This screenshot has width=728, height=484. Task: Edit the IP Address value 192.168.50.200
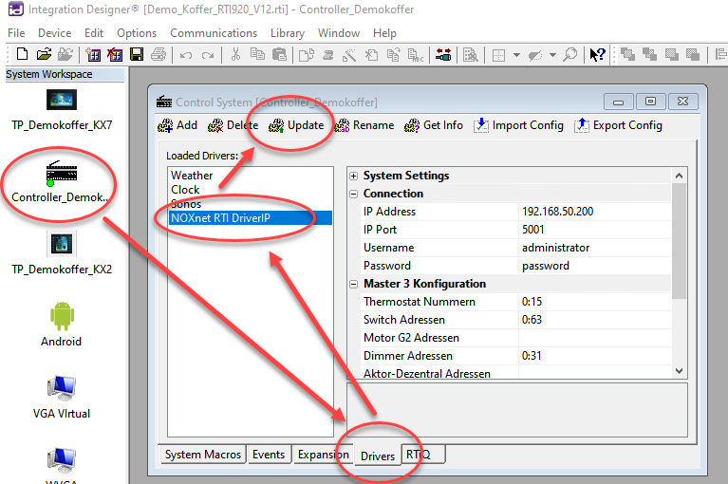[x=595, y=212]
